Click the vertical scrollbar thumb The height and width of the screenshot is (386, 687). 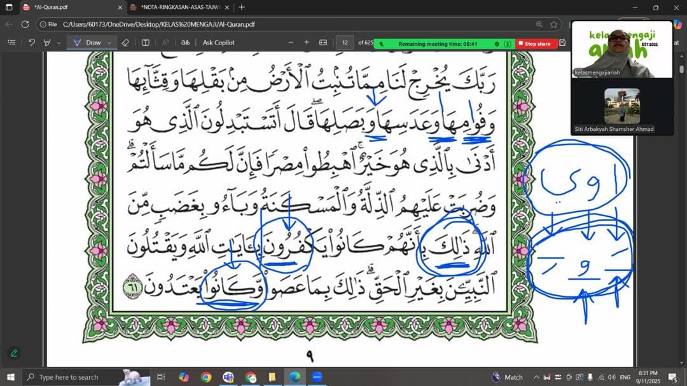[681, 69]
